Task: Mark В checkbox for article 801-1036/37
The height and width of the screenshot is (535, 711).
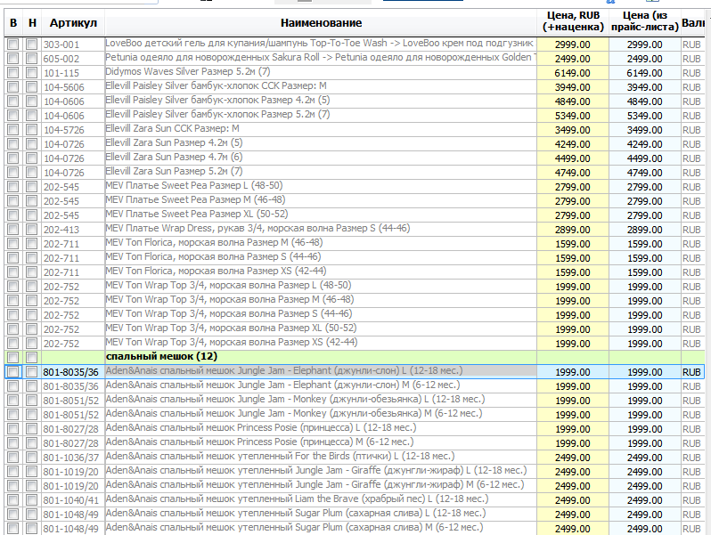Action: coord(13,457)
